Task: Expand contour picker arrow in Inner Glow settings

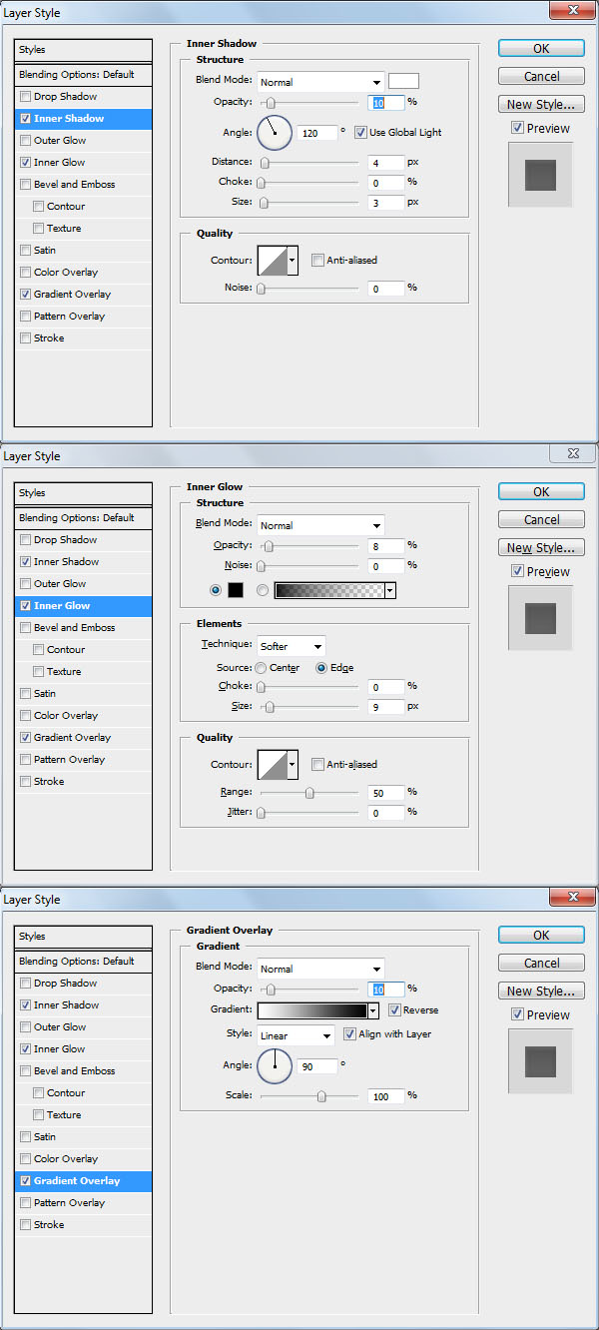Action: (293, 765)
